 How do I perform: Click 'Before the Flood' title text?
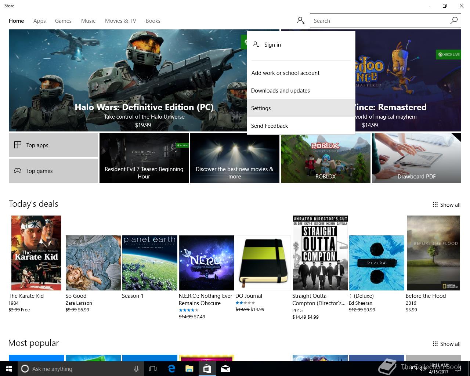(426, 296)
